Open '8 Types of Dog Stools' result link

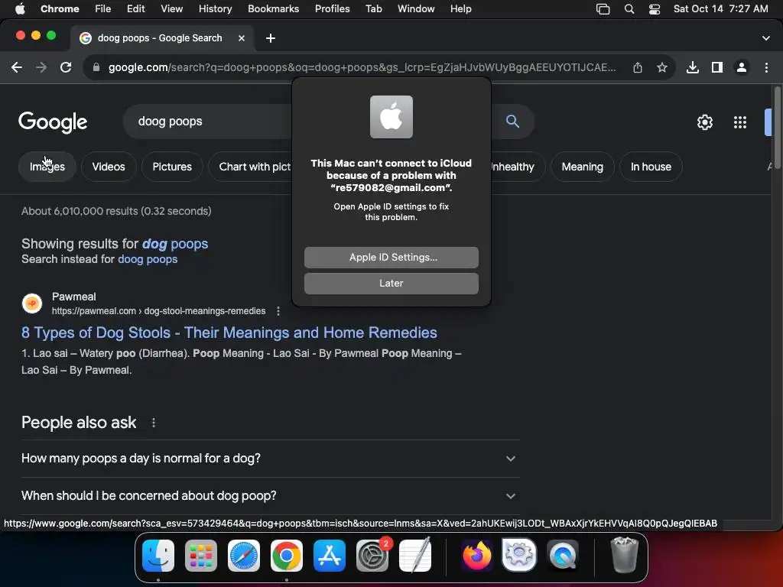pos(229,332)
